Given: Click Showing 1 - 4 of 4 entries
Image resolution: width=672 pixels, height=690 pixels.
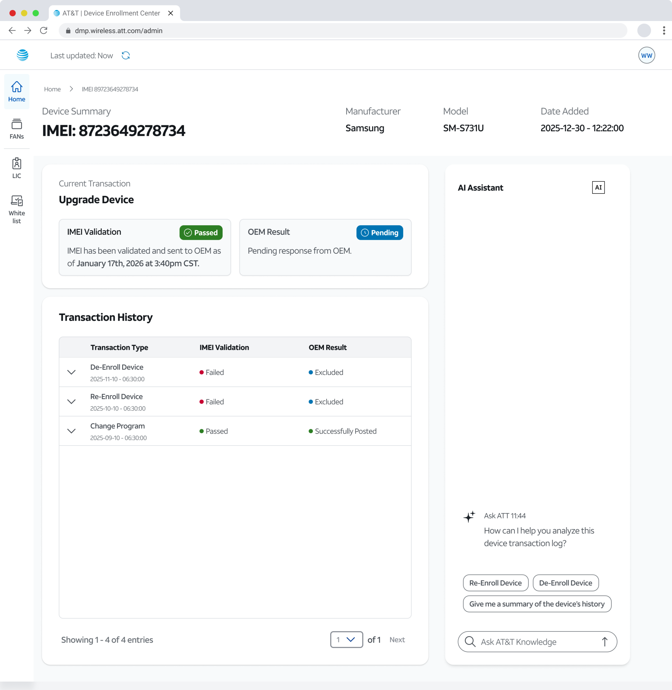Looking at the screenshot, I should (107, 640).
